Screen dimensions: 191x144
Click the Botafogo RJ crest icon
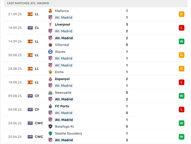tap(50, 126)
